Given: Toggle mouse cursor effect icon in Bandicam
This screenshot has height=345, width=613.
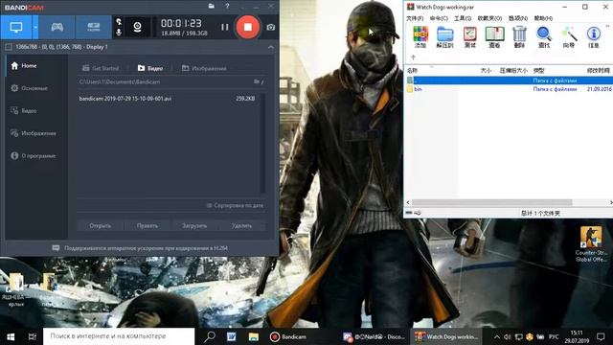Looking at the screenshot, I should [119, 22].
